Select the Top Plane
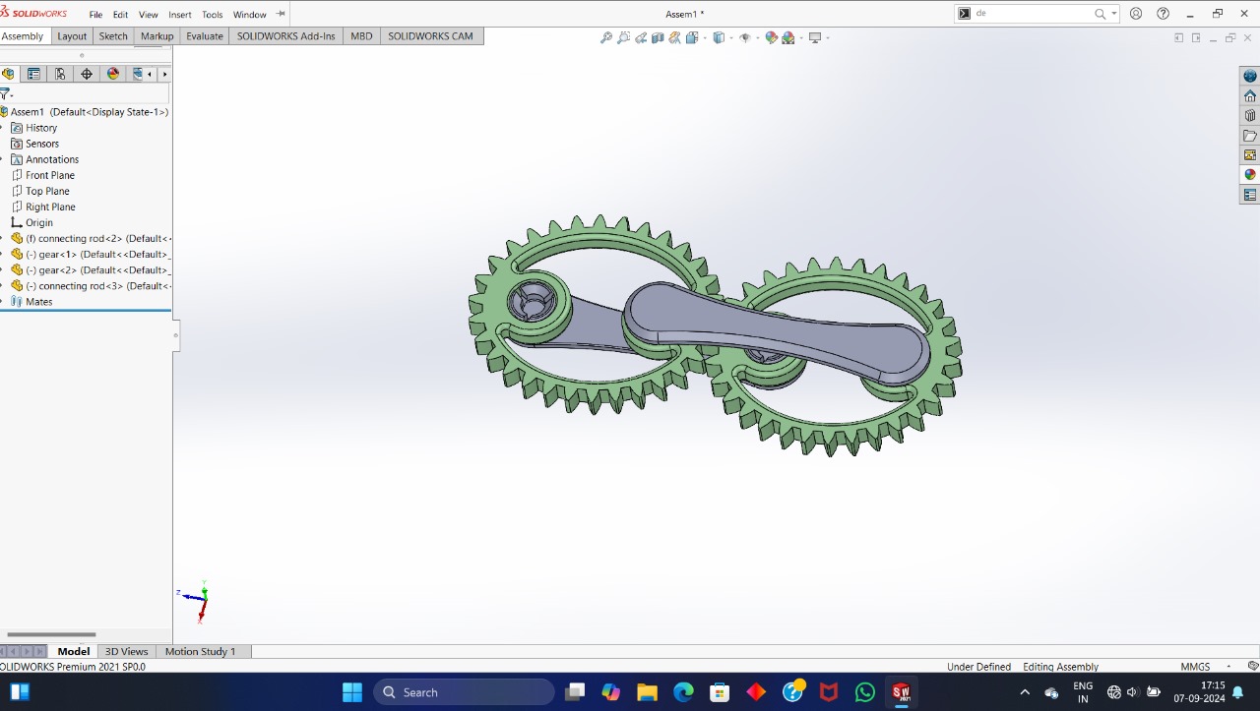 (x=39, y=191)
